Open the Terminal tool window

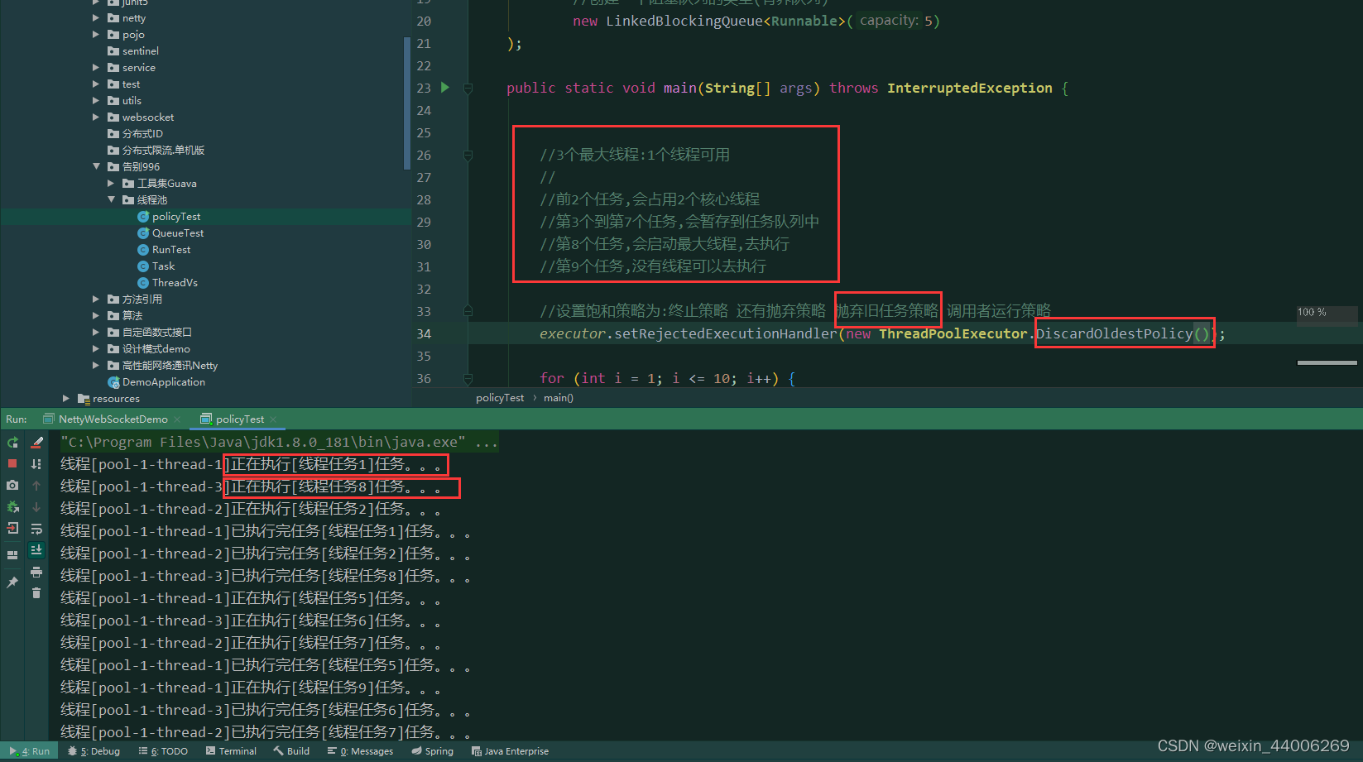tap(231, 751)
